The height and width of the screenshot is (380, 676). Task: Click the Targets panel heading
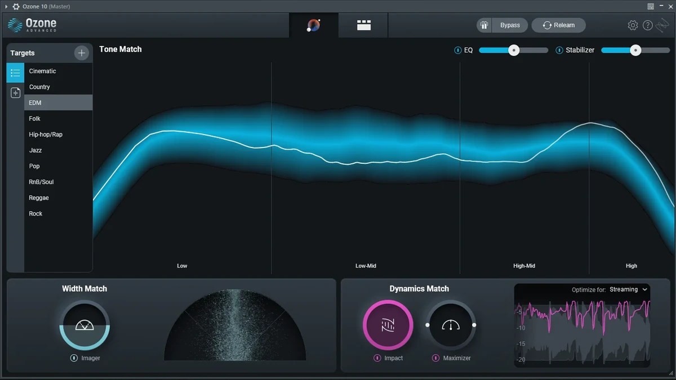[23, 53]
